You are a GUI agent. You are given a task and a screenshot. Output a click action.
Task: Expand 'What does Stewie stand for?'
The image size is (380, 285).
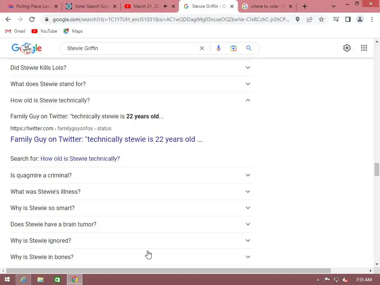(131, 84)
